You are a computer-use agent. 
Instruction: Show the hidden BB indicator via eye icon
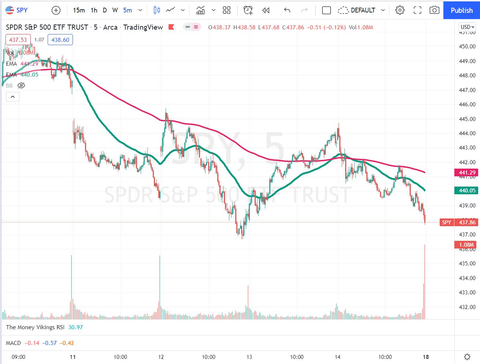coord(21,86)
